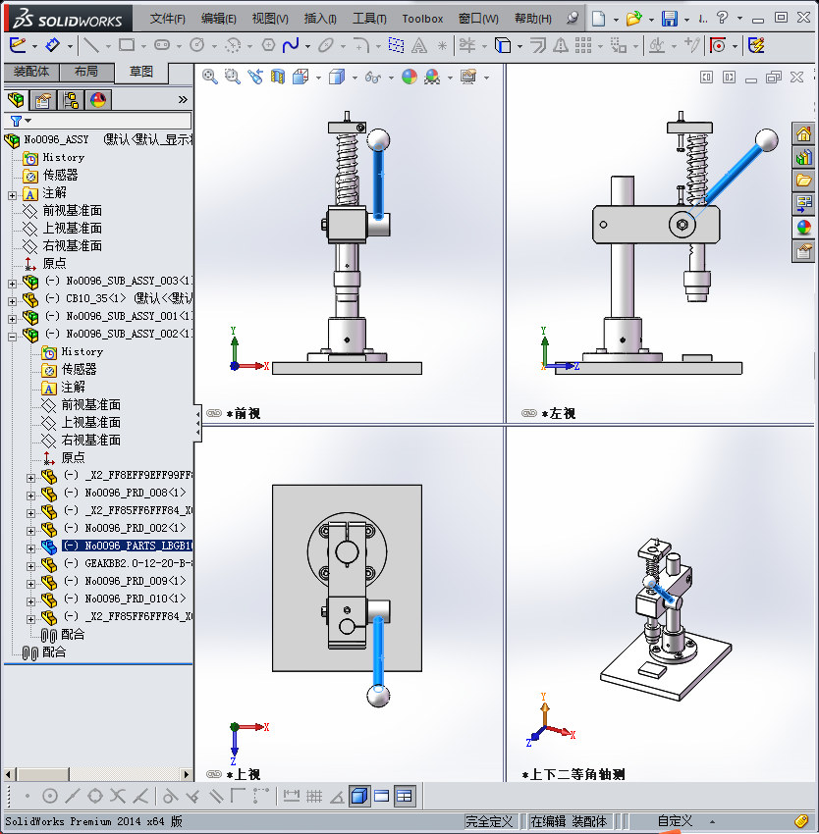Select the Sketch Fillet tool
The height and width of the screenshot is (834, 819).
[x=361, y=46]
